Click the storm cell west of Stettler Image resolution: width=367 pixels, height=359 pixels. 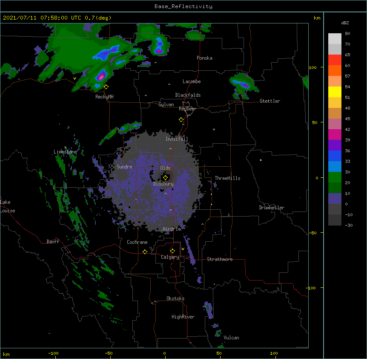pos(244,85)
